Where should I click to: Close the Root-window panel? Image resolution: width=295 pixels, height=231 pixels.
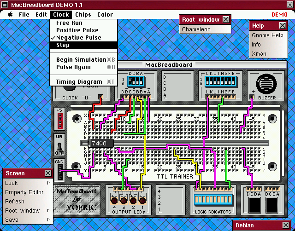coord(226,19)
